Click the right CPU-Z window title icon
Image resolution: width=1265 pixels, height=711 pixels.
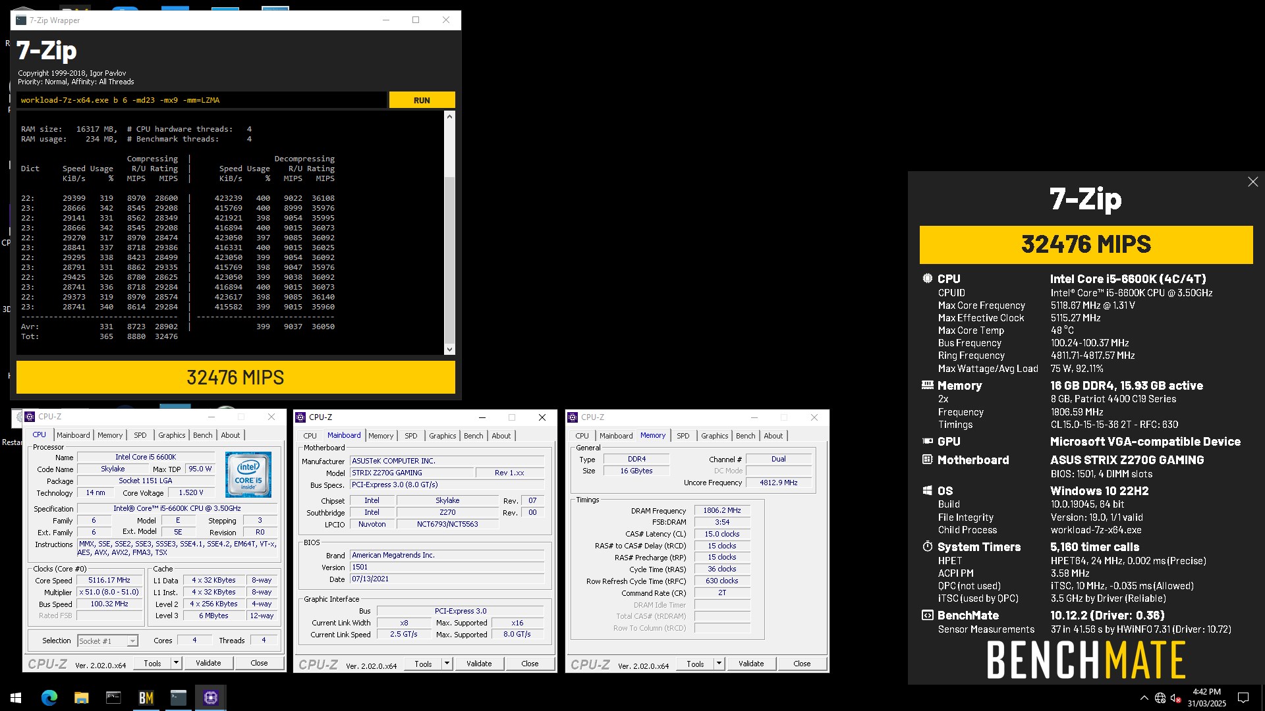[573, 417]
